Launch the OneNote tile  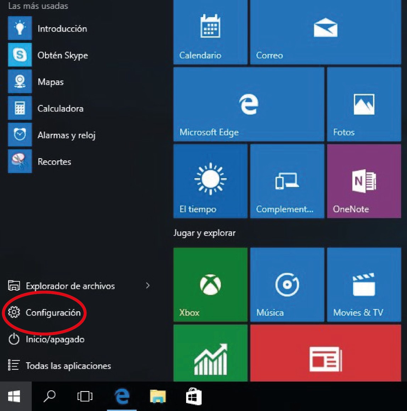(x=364, y=181)
